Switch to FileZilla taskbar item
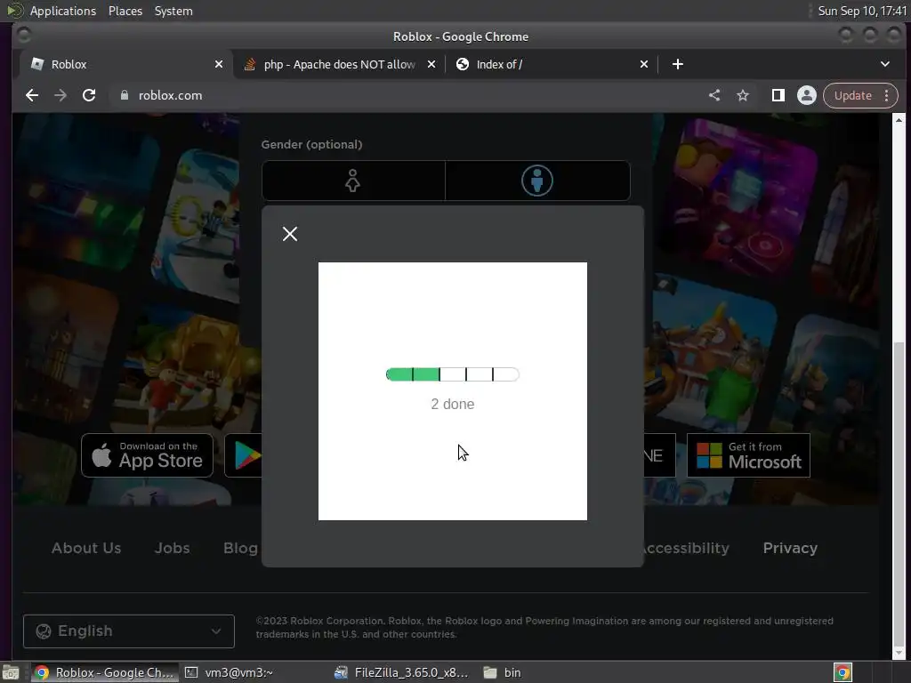 point(402,672)
